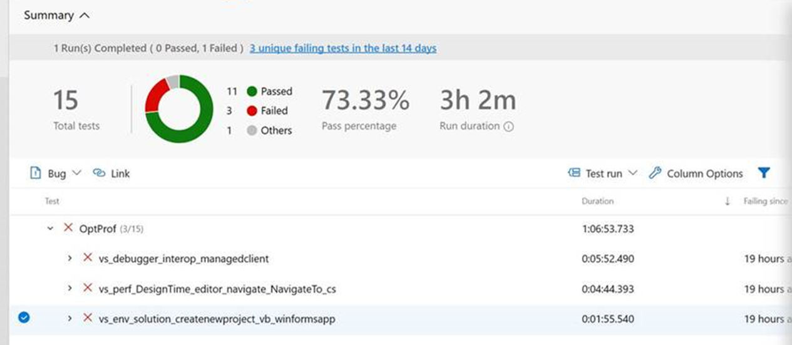Viewport: 792px width, 345px height.
Task: Click the Run duration info icon
Action: 508,126
